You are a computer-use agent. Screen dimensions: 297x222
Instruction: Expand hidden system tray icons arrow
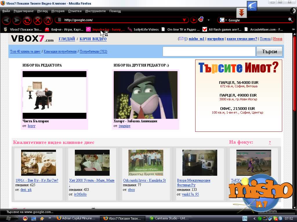click(x=254, y=219)
